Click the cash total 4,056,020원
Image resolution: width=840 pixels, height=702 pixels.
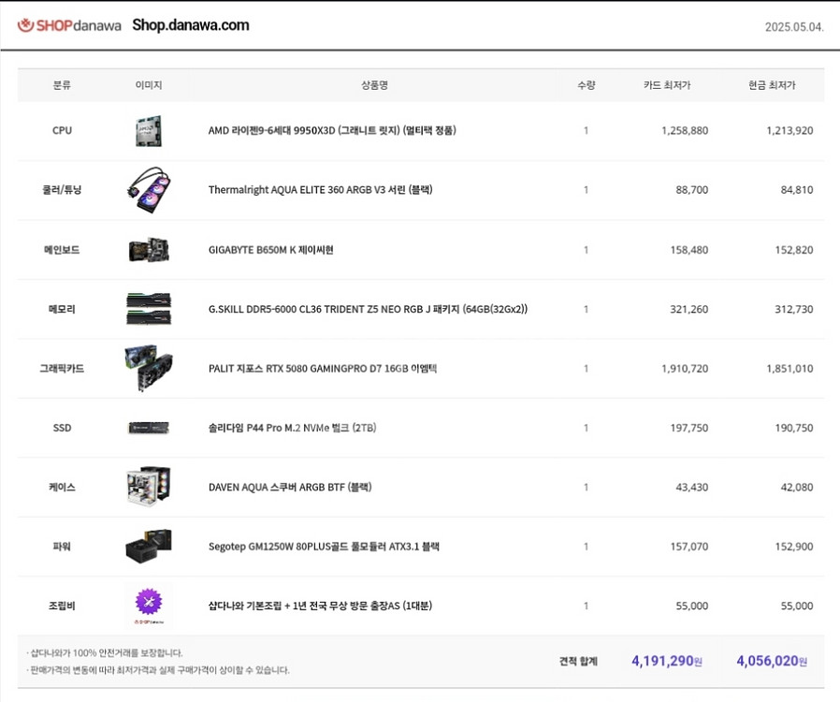pos(772,661)
